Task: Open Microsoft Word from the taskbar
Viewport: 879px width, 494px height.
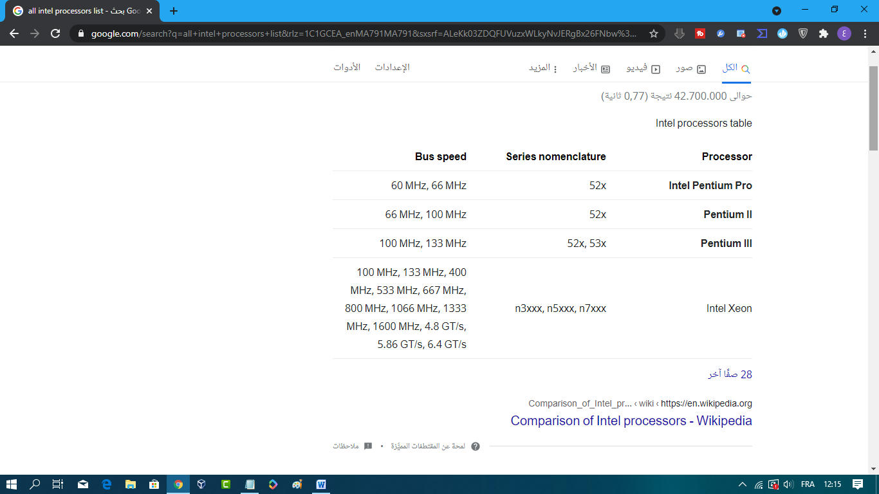Action: (x=321, y=484)
